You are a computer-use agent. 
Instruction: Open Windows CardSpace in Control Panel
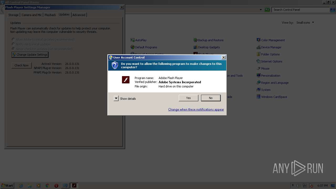272,97
